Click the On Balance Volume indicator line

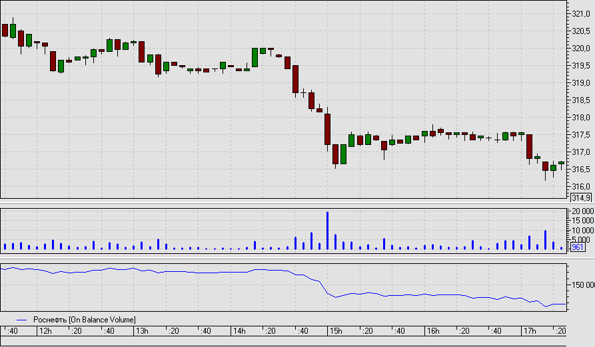283,271
